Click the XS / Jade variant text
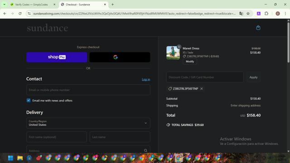Viewport: 290px width, 163px height. coord(188,53)
